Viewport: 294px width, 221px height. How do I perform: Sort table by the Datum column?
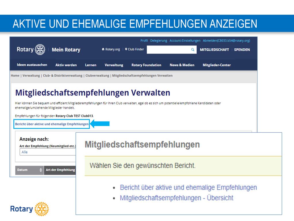(x=29, y=170)
